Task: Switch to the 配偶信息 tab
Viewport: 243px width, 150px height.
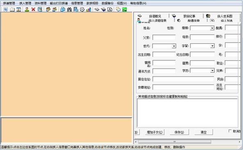Action: click(191, 20)
